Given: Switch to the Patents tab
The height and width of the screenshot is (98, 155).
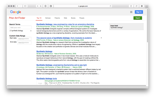Looking at the screenshot, I should click(x=57, y=18).
